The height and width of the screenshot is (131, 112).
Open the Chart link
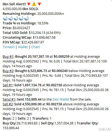click(x=36, y=47)
